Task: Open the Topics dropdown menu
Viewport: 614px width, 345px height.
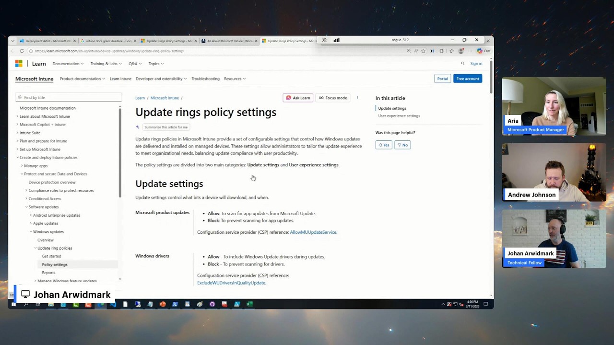Action: click(156, 63)
